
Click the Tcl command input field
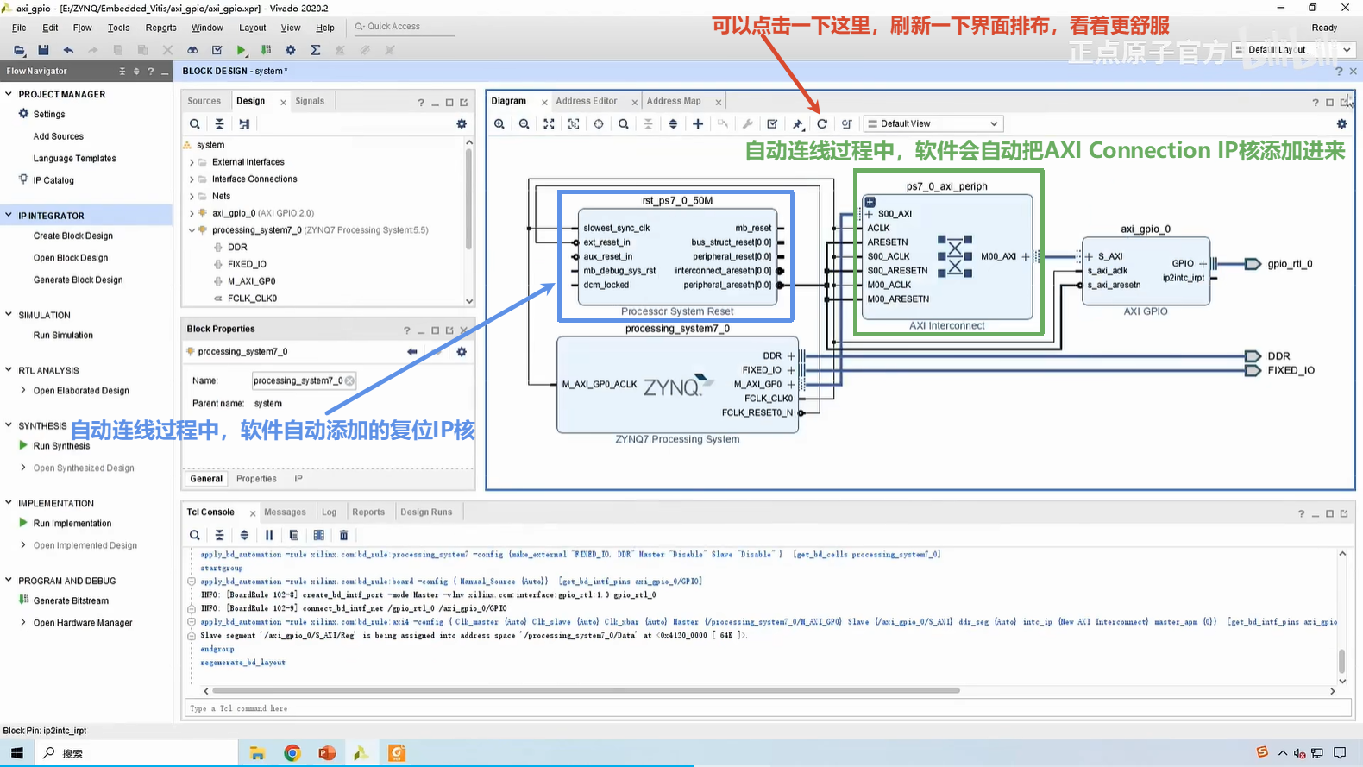pos(768,708)
